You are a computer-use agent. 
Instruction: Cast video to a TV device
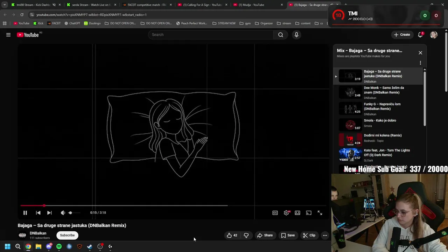pyautogui.click(x=309, y=213)
